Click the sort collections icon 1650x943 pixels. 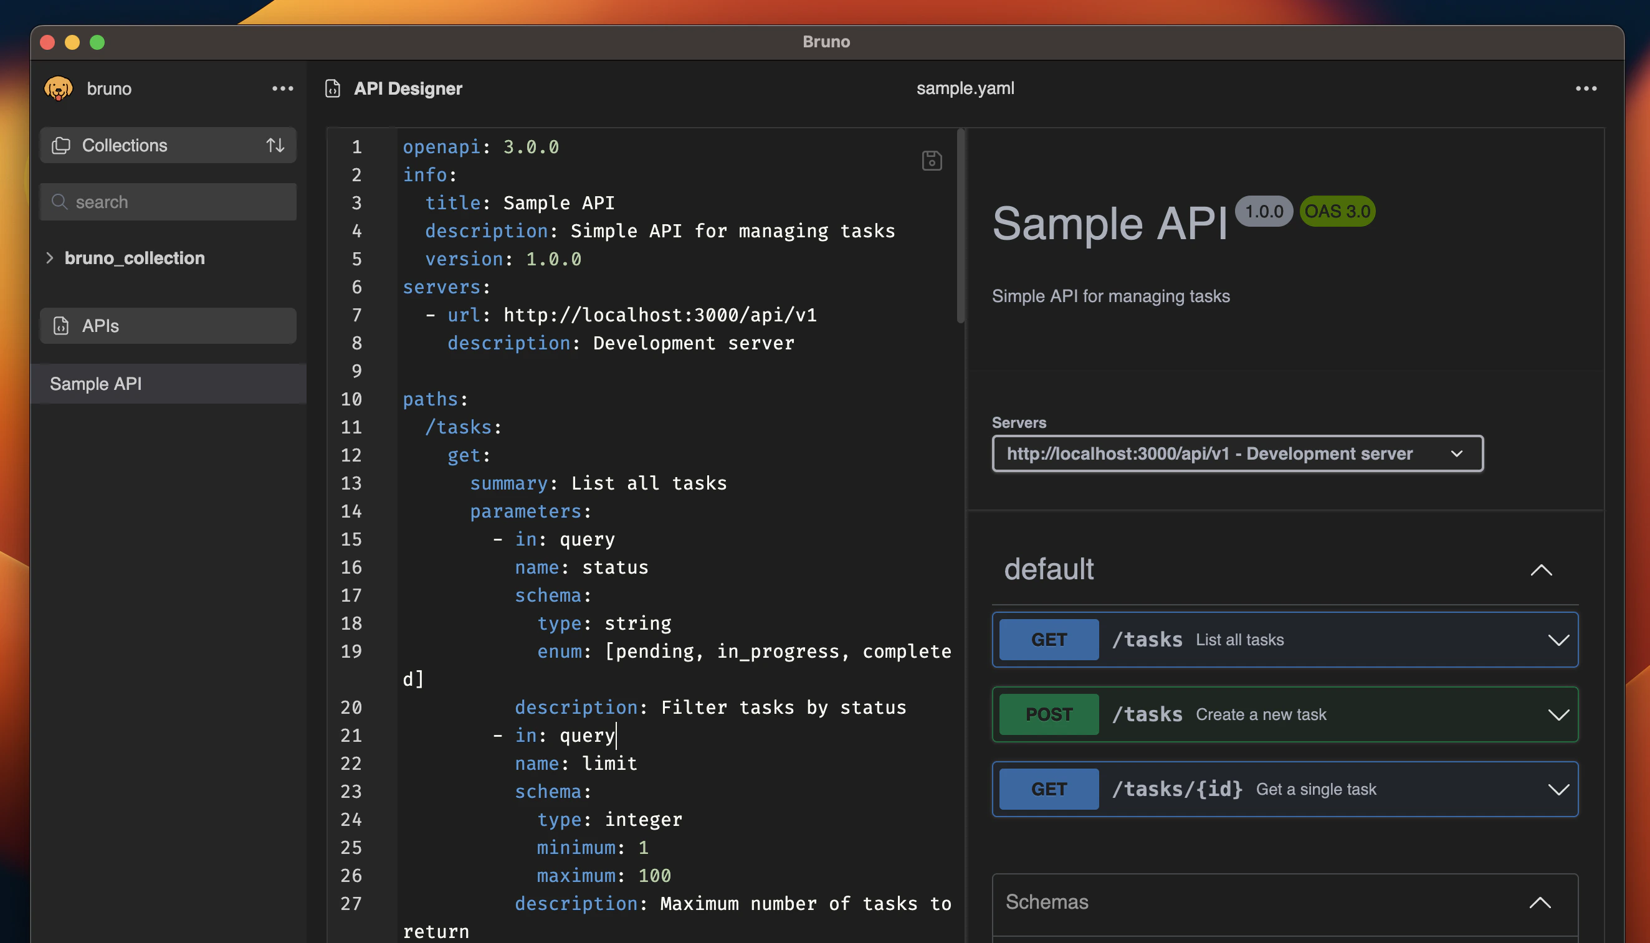275,145
